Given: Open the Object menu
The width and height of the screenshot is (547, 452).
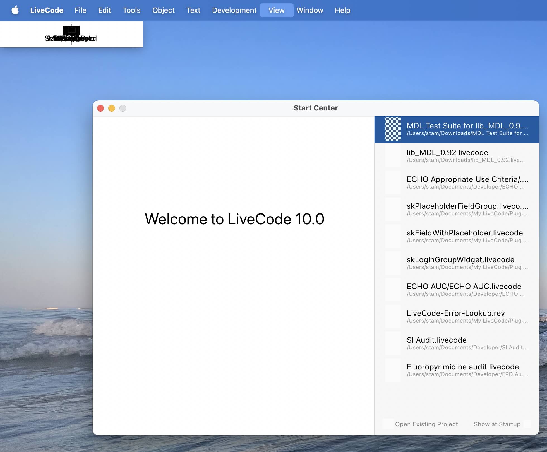Looking at the screenshot, I should [x=163, y=10].
